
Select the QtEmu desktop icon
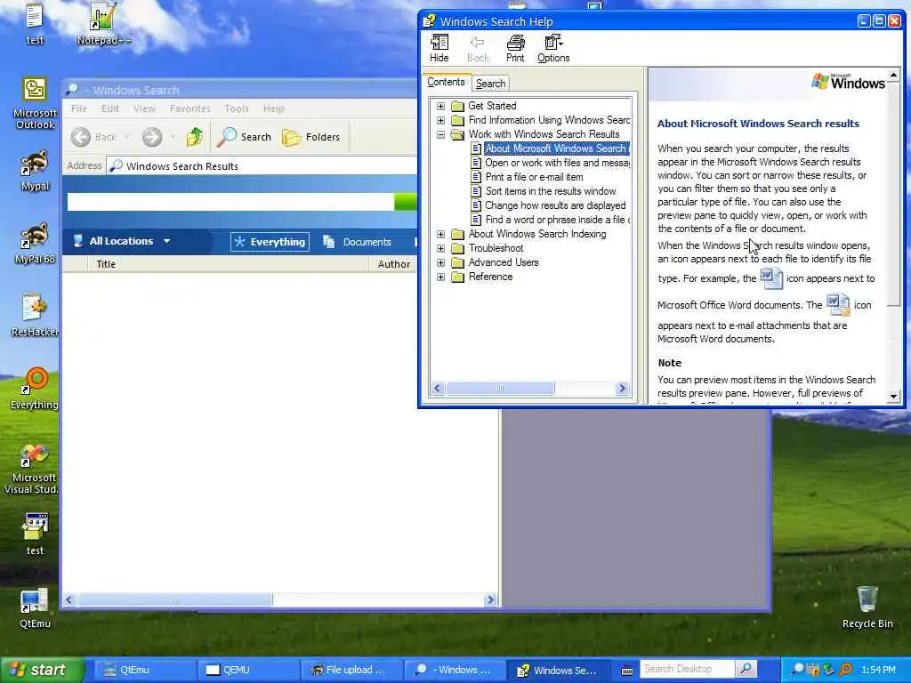click(x=35, y=608)
